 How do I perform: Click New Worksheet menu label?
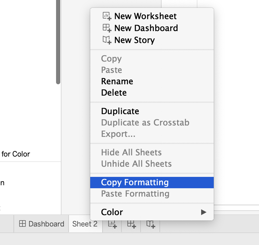point(145,16)
